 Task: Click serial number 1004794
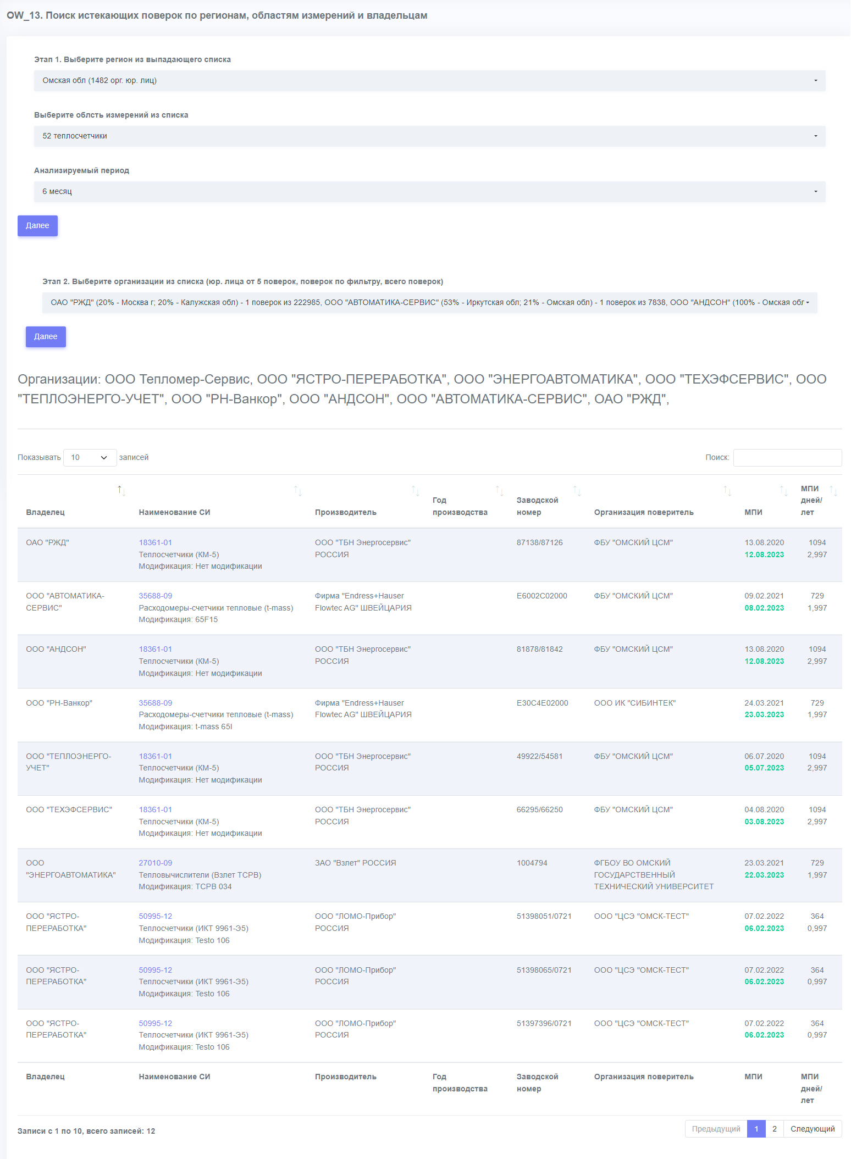click(532, 863)
